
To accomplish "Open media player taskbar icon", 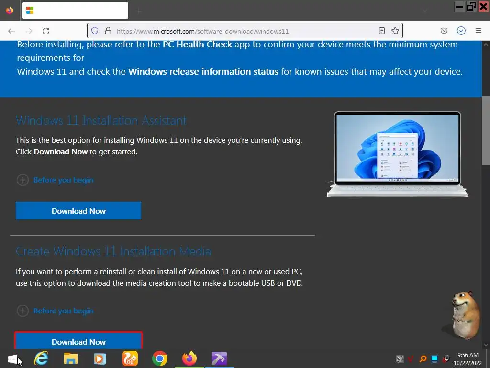I will [x=100, y=358].
